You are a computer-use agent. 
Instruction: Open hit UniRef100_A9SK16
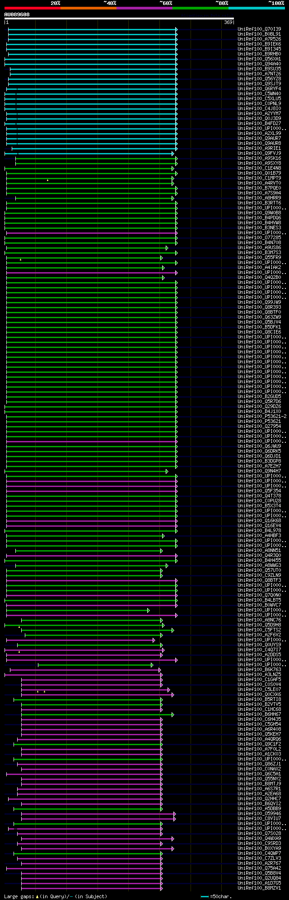(x=259, y=158)
